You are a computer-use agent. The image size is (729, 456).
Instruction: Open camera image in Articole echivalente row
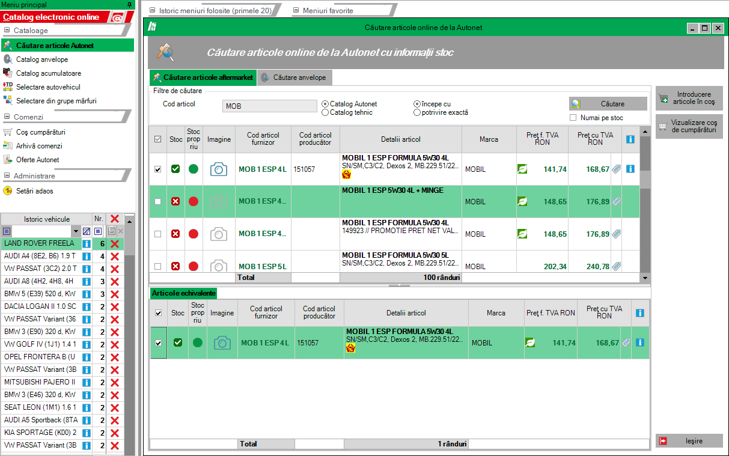click(222, 343)
